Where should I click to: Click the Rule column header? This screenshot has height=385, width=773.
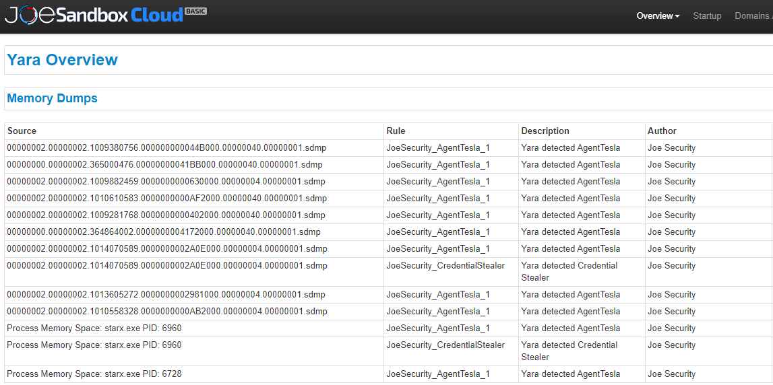396,131
